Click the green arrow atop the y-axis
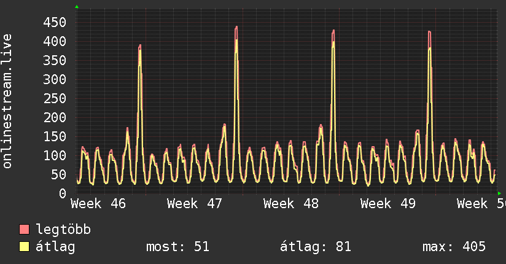 coord(77,7)
